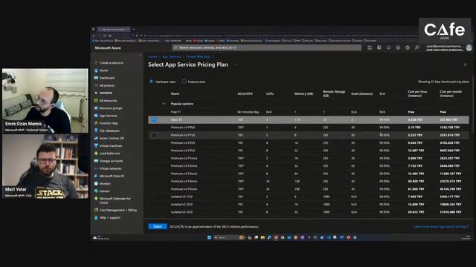Open Function App in the sidebar
Viewport: 476px width, 267px height.
point(106,123)
